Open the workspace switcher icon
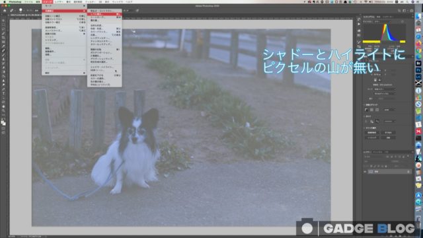Screen dimensions: 423x238 pos(405,11)
